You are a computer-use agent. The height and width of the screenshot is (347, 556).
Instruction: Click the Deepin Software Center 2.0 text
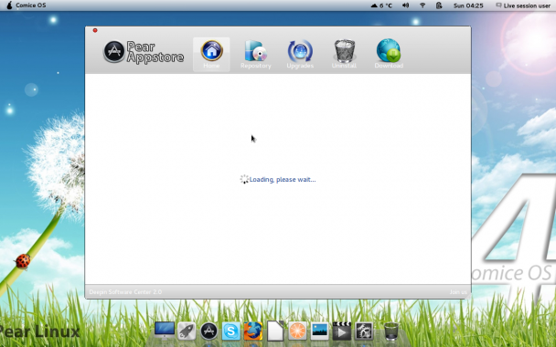point(125,292)
